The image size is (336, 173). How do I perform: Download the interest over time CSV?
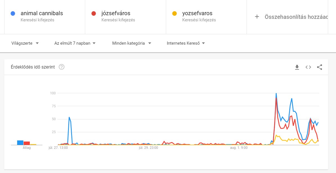(x=297, y=67)
